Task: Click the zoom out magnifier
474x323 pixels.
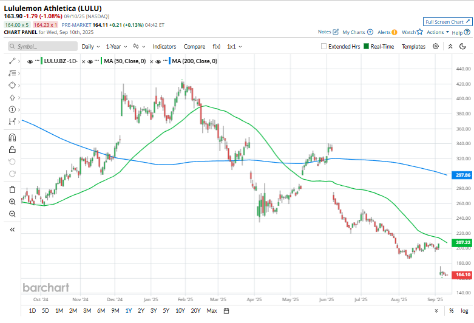Action: (12, 214)
